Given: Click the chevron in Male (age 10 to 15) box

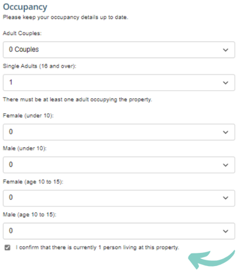Looking at the screenshot, I should [x=225, y=231].
